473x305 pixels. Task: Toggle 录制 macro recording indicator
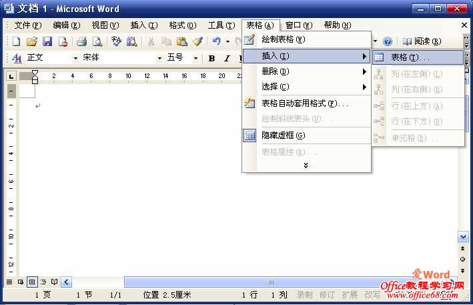click(x=304, y=295)
